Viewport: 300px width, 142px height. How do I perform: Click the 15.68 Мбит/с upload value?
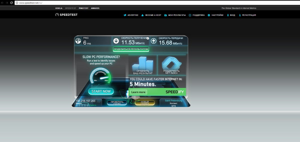(171, 43)
